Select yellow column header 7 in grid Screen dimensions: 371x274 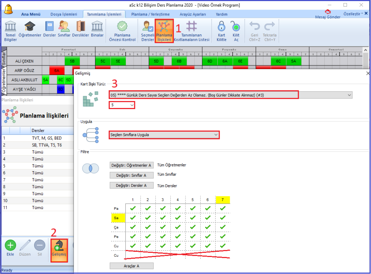[x=223, y=200]
